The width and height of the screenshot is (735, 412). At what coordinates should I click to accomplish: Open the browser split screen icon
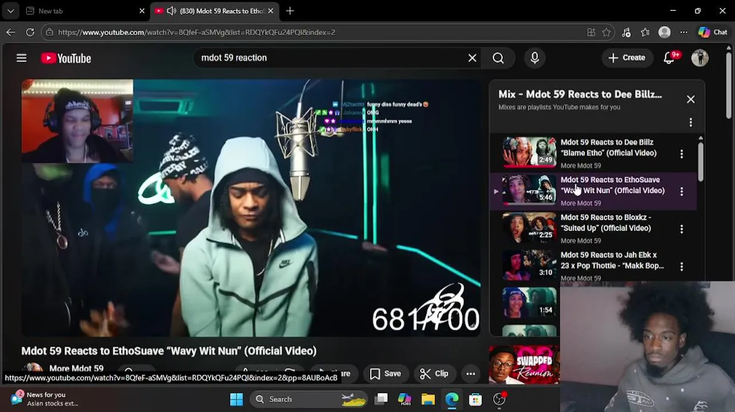[x=591, y=32]
